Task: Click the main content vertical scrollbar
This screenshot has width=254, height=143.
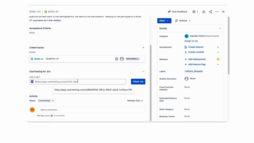Action: 151,83
